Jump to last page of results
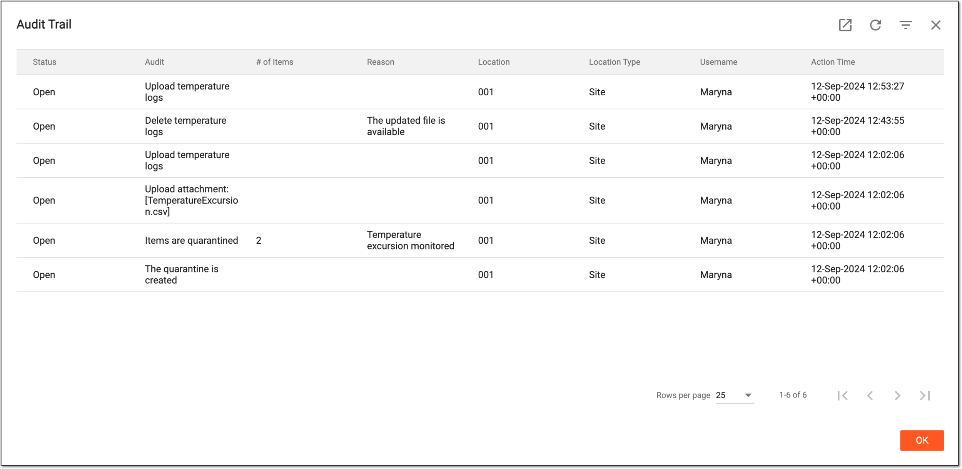 click(x=925, y=396)
